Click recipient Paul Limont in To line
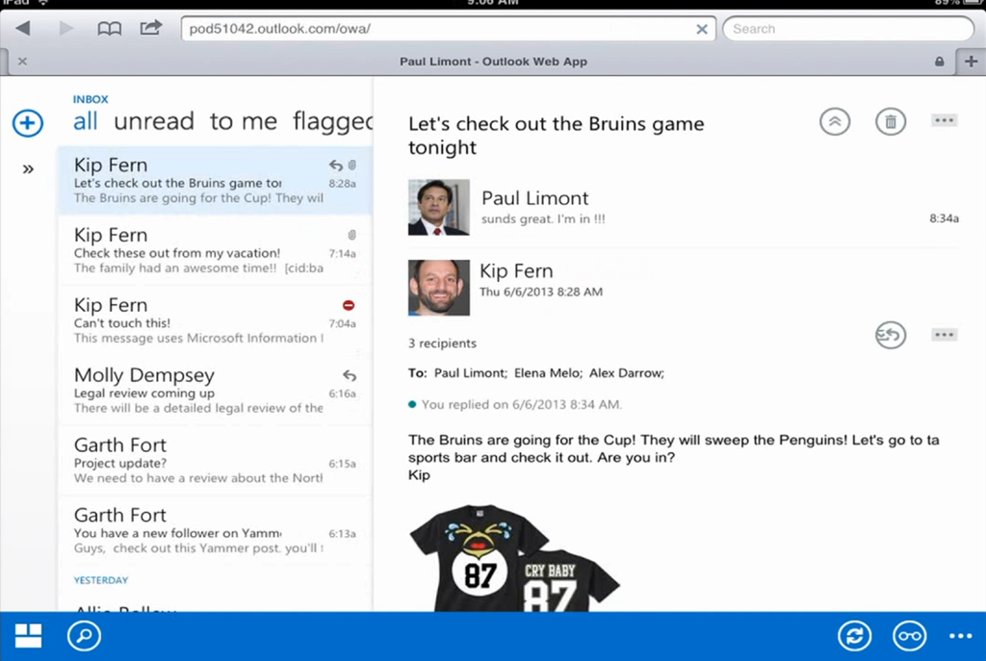 click(x=470, y=373)
